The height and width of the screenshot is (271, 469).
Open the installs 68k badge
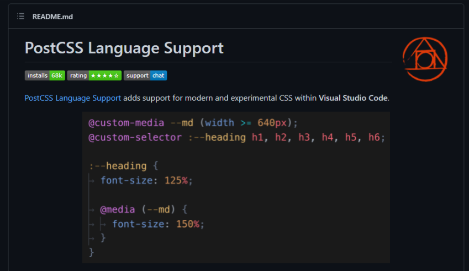[45, 75]
